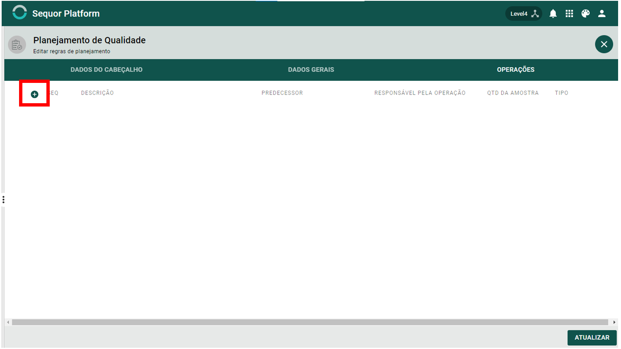Click the Descrição column header
Screen dimensions: 621x349
click(97, 93)
